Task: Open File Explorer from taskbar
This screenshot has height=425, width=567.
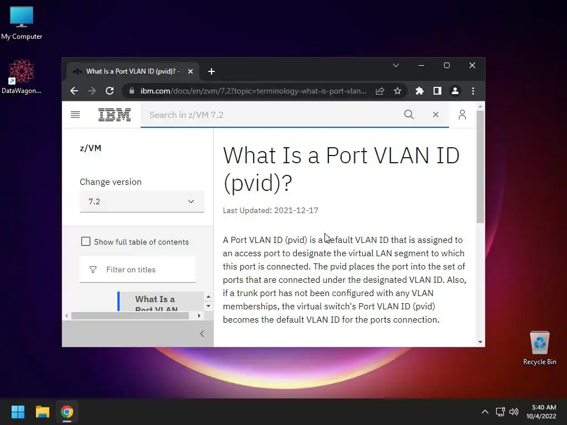Action: tap(42, 412)
